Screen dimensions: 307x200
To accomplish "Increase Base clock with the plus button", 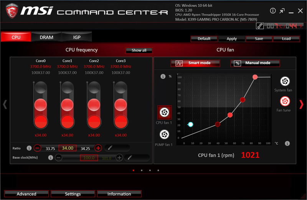I will [x=119, y=157].
